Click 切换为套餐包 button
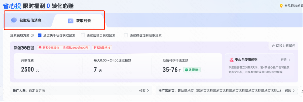This screenshot has height=102, width=303. pyautogui.click(x=283, y=46)
